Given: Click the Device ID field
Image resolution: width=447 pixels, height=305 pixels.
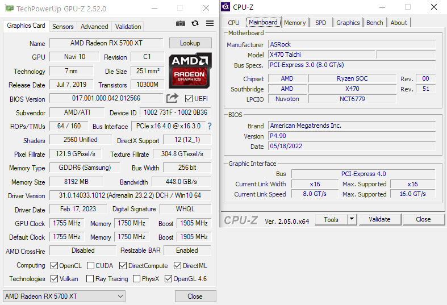Looking at the screenshot, I should (176, 112).
